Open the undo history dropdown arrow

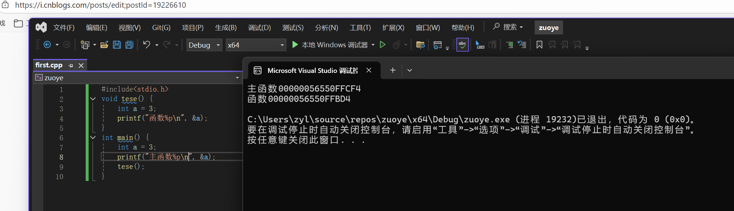coord(157,45)
